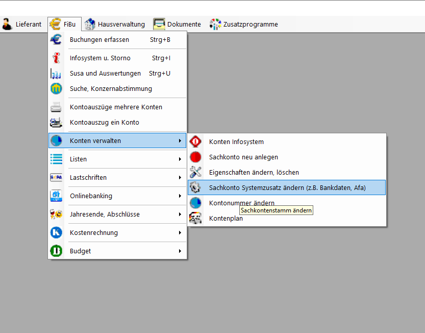Open the Dokumente menu

pyautogui.click(x=177, y=24)
